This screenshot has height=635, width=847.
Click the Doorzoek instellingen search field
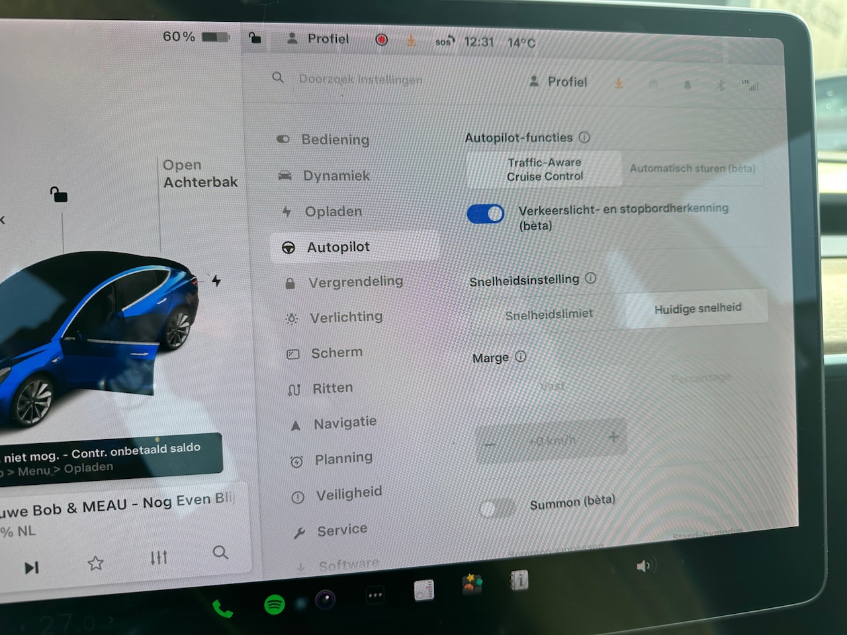(361, 79)
